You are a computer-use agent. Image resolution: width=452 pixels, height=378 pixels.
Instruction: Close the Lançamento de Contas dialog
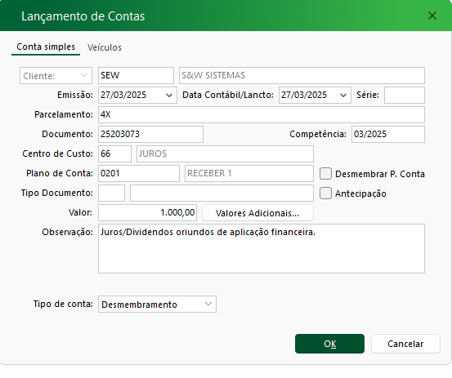pyautogui.click(x=432, y=16)
